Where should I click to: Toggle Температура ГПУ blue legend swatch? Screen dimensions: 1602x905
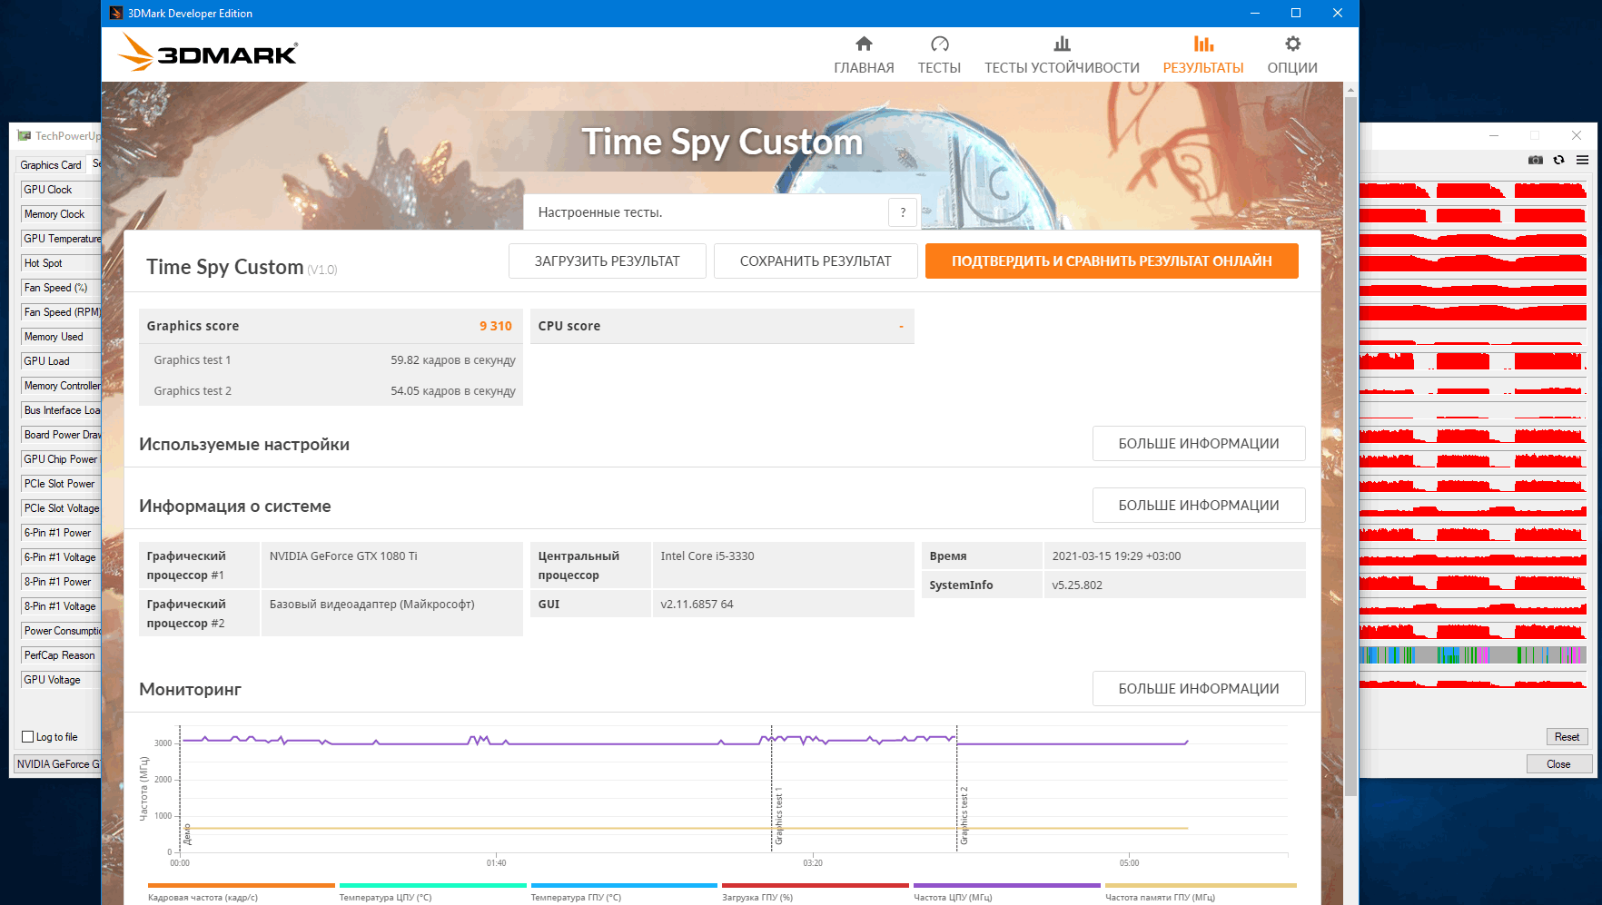click(624, 886)
